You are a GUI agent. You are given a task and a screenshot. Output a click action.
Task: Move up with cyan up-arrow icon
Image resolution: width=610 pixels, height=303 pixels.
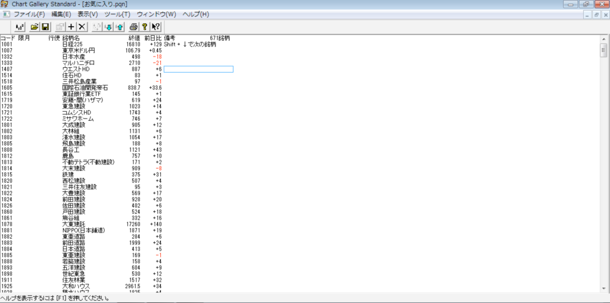119,27
